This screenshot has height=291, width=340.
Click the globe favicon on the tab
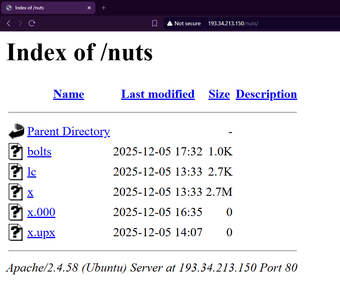pos(9,8)
